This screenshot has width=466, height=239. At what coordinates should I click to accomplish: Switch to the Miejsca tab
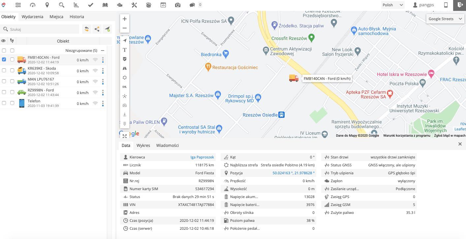(x=56, y=17)
